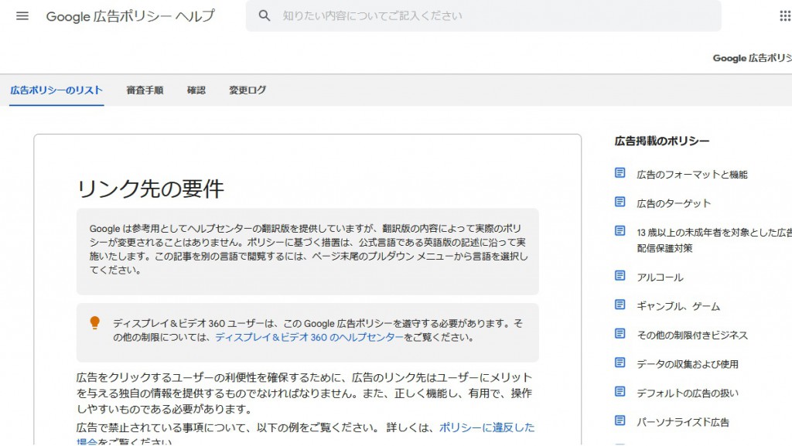This screenshot has height=446, width=792.
Task: Click the リンク先の要件 page heading
Action: click(151, 189)
